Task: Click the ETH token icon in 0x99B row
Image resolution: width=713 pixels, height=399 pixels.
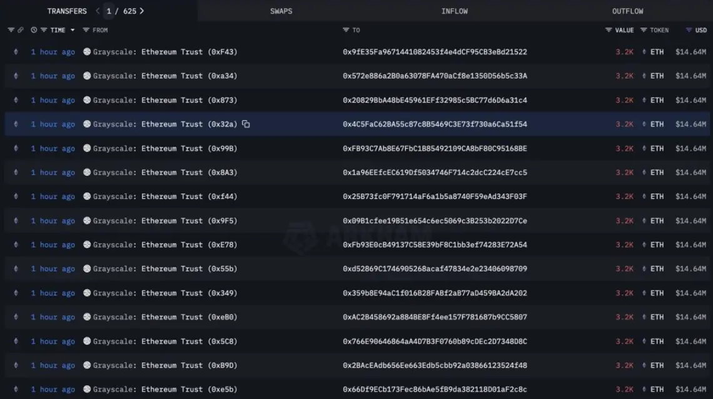Action: (x=644, y=148)
